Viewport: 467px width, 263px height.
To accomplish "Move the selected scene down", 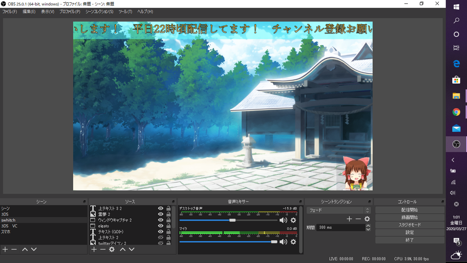I will pyautogui.click(x=34, y=249).
